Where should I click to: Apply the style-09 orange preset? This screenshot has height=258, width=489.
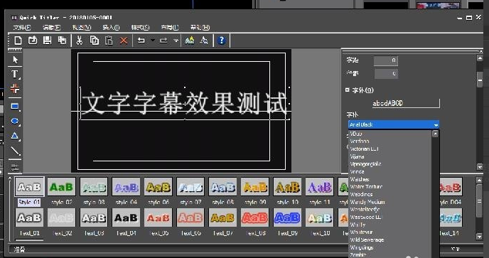tap(255, 187)
